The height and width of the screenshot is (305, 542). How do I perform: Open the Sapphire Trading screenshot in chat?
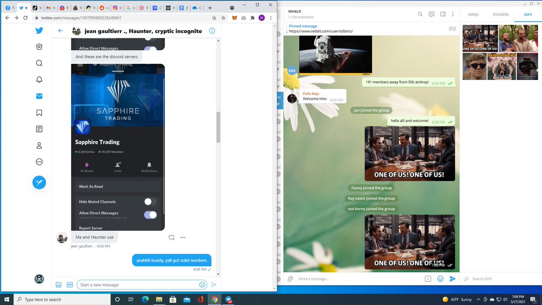click(118, 147)
